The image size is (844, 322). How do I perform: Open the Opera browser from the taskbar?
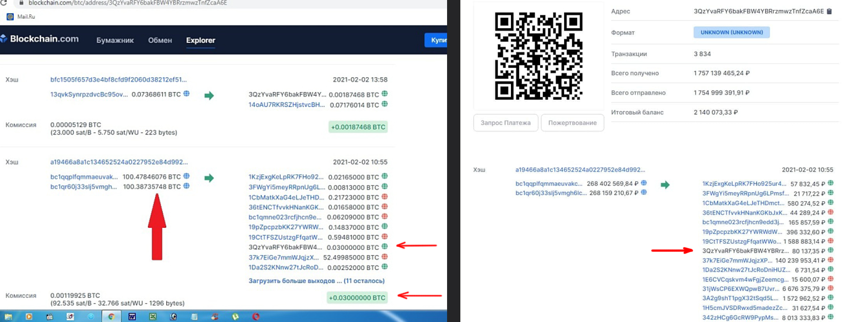click(x=256, y=317)
